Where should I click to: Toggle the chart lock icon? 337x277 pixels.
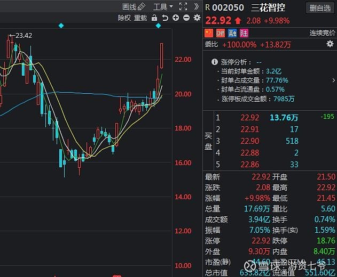[154, 18]
